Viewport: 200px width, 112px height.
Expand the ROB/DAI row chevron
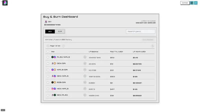(x=85, y=82)
